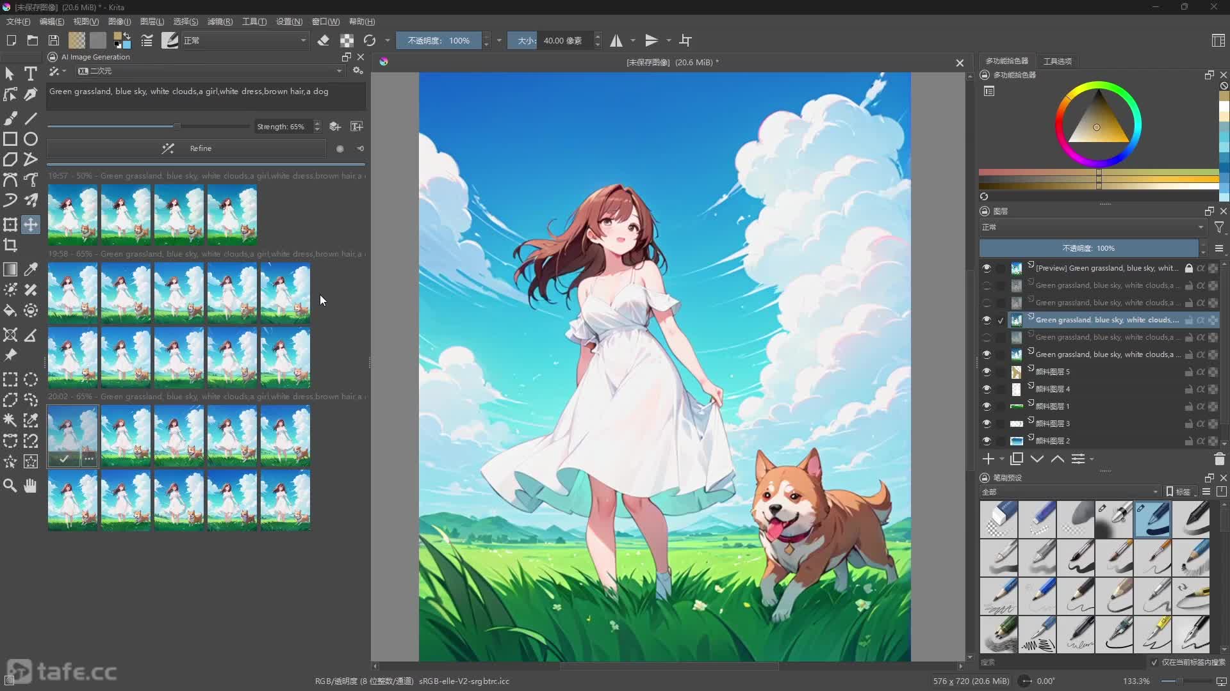1230x691 pixels.
Task: Expand the wrap-around mode options arrow
Action: pyautogui.click(x=669, y=40)
